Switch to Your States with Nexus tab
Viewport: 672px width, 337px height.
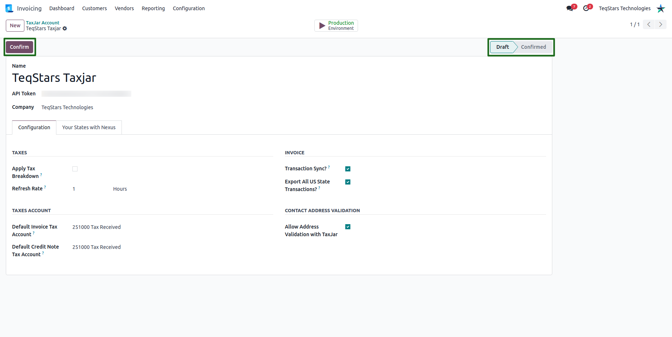[x=89, y=127]
